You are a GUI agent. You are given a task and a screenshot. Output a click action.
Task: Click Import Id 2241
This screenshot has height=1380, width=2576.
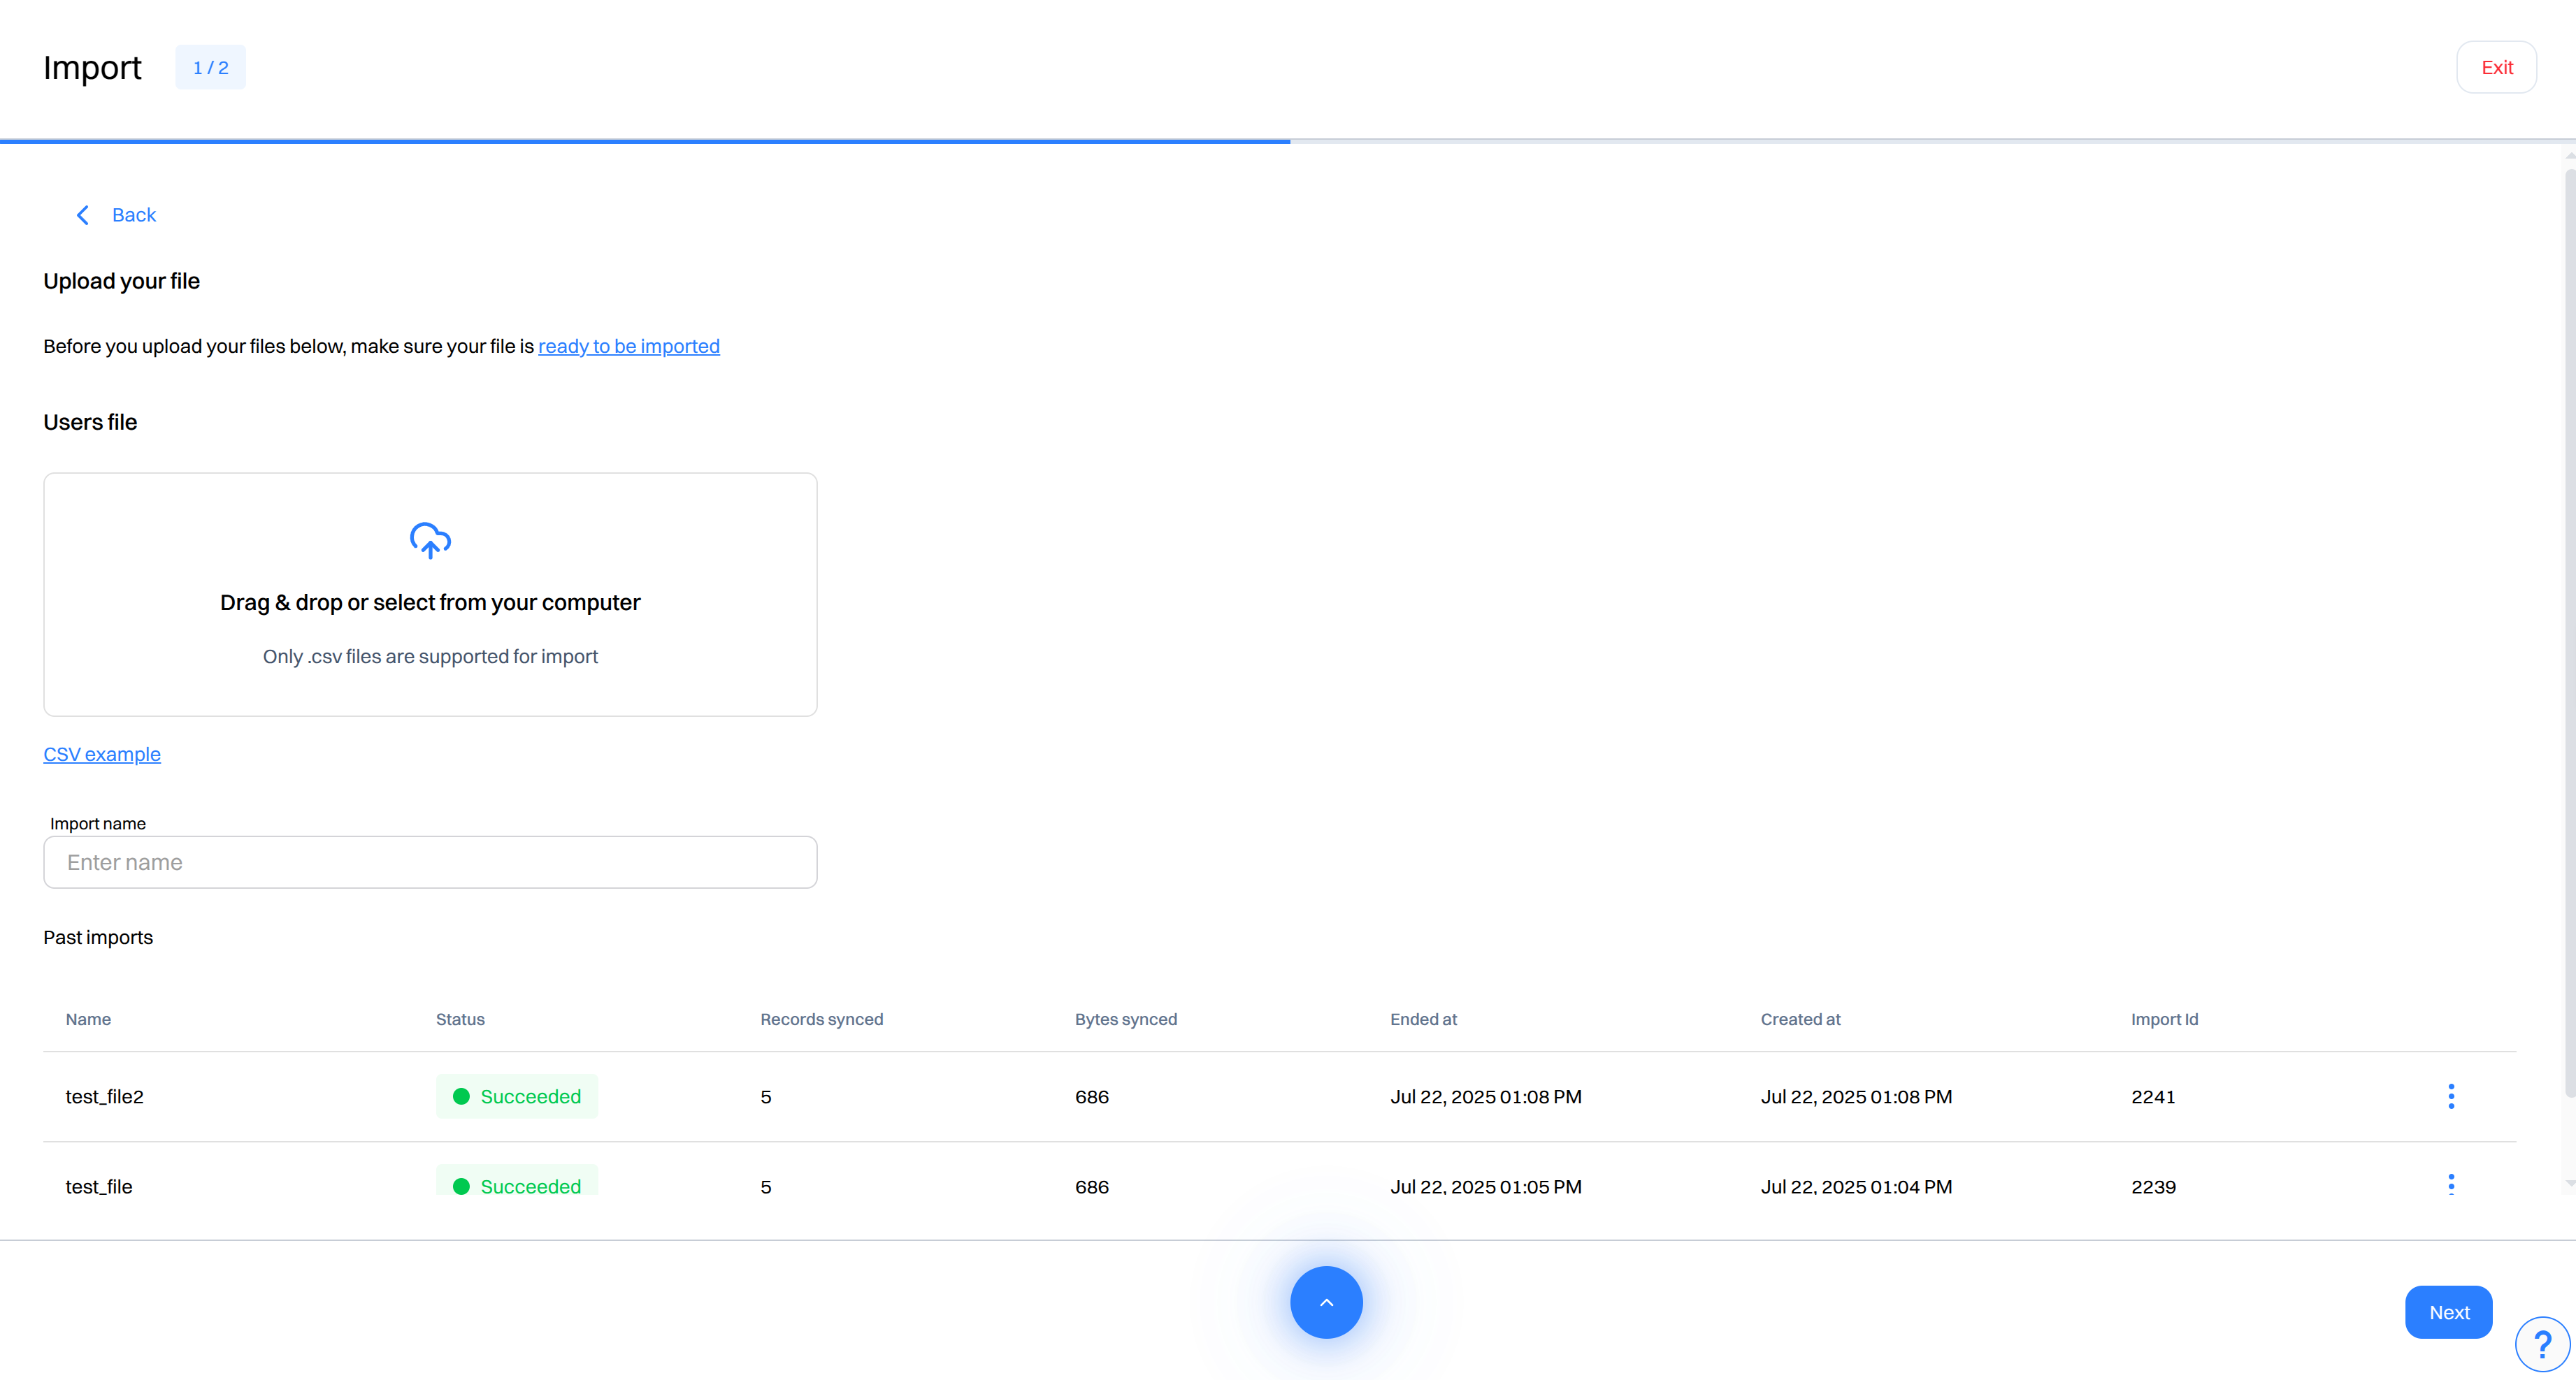[x=2153, y=1096]
